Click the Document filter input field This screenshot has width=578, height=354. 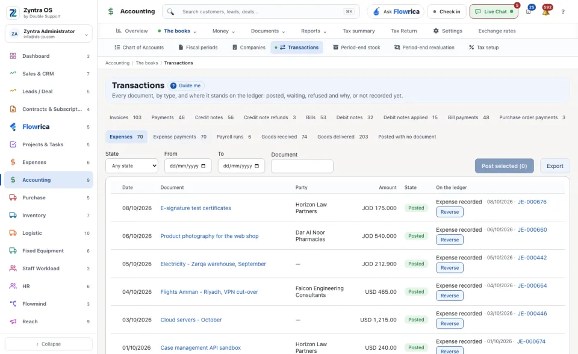[302, 166]
